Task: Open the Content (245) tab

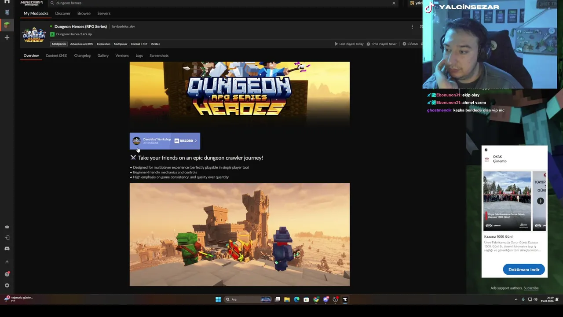Action: [x=56, y=55]
